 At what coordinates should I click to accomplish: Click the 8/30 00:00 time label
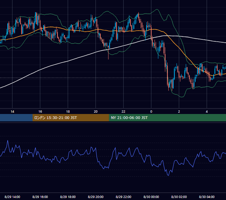(151, 197)
